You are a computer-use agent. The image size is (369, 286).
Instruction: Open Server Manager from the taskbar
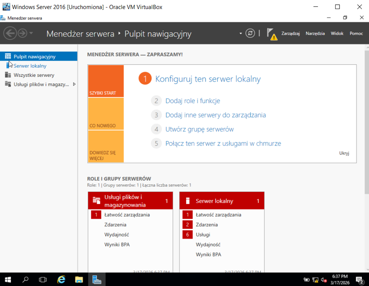pyautogui.click(x=97, y=280)
